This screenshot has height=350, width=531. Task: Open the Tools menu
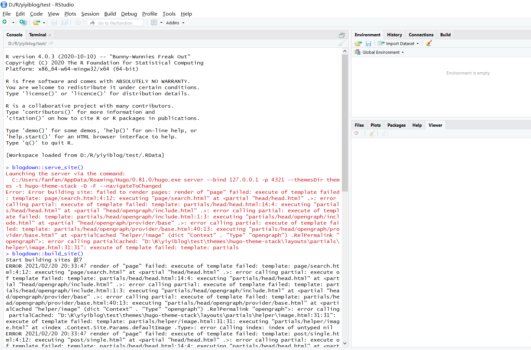pyautogui.click(x=169, y=14)
